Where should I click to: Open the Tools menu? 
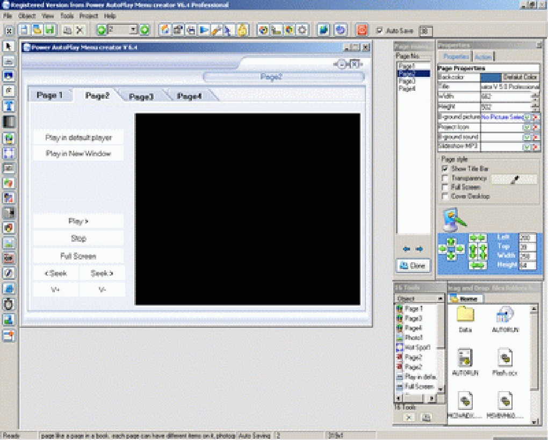pos(67,16)
